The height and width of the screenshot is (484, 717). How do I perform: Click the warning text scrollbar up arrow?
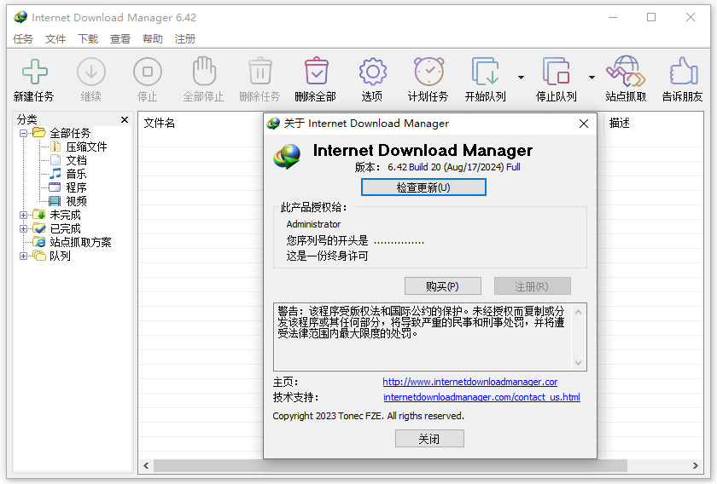click(579, 312)
